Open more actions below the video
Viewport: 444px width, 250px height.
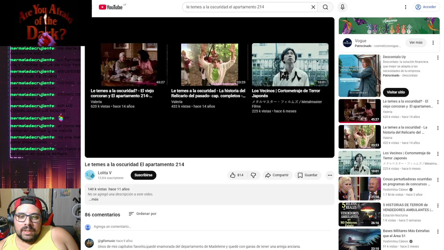coord(330,175)
